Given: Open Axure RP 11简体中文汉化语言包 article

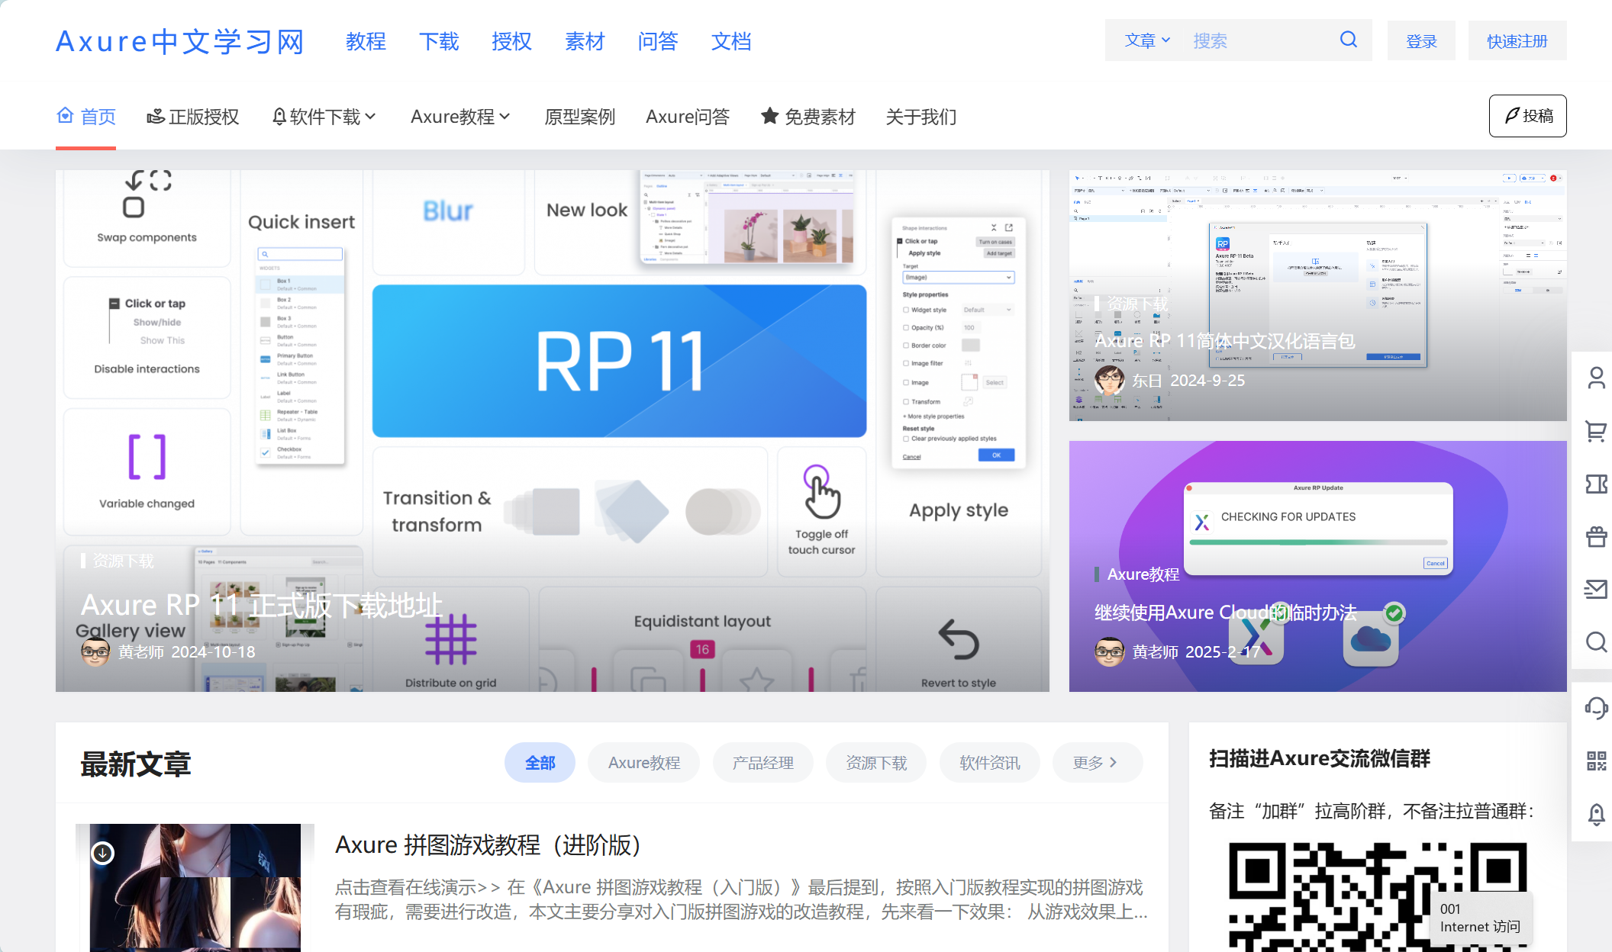Looking at the screenshot, I should (1225, 340).
